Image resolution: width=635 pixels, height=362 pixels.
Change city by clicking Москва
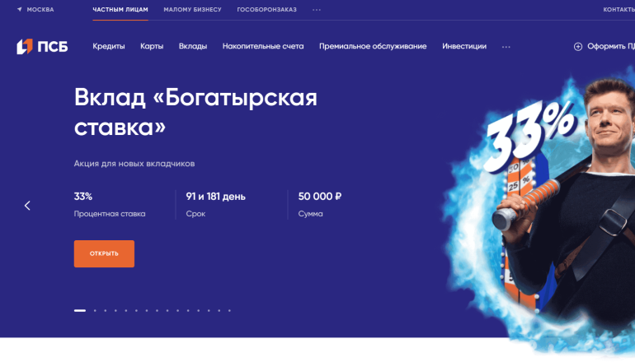pos(40,10)
